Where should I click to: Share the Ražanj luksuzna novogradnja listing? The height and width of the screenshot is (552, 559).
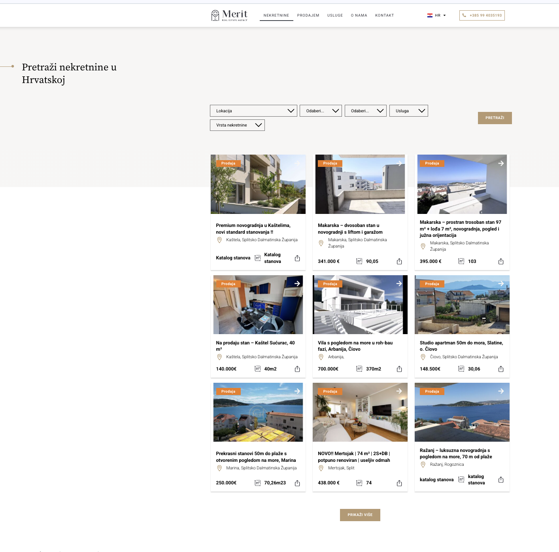click(x=501, y=480)
